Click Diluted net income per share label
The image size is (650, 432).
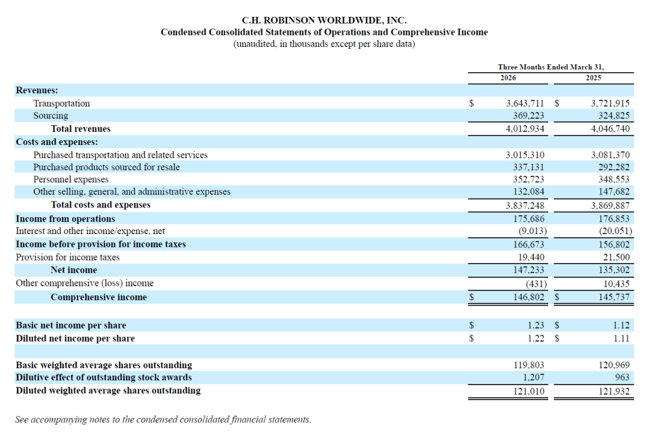pyautogui.click(x=75, y=338)
